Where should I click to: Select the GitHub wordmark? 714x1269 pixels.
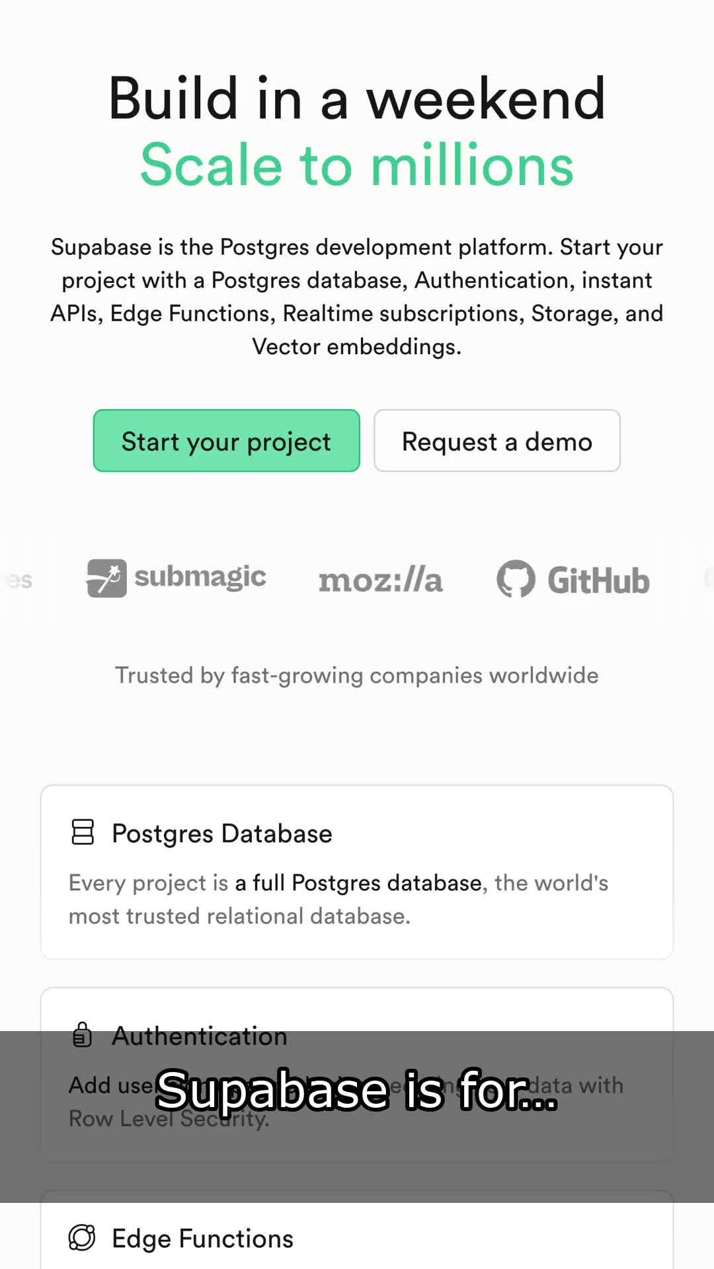coord(598,581)
